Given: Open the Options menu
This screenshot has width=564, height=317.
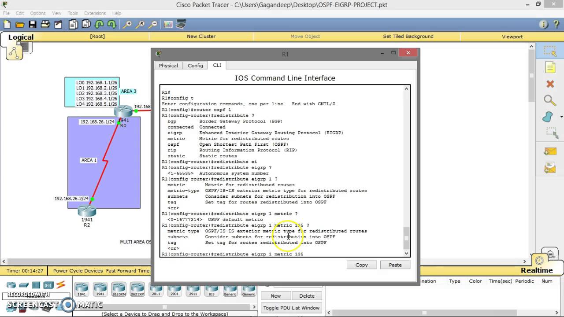Looking at the screenshot, I should 38,13.
